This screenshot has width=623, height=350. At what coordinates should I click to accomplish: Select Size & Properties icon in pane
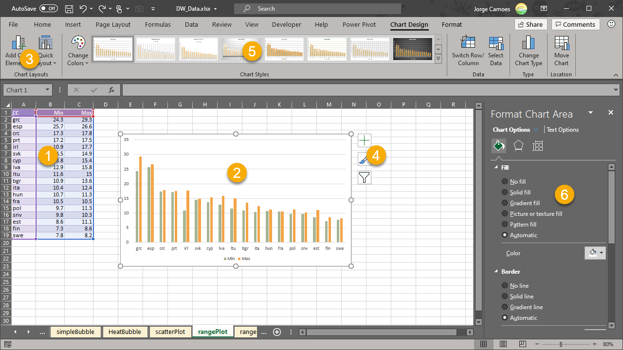tap(538, 146)
